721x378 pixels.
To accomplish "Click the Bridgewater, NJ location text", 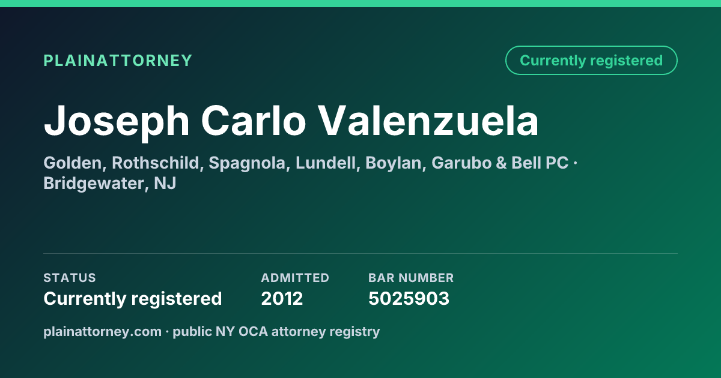I will pos(109,184).
